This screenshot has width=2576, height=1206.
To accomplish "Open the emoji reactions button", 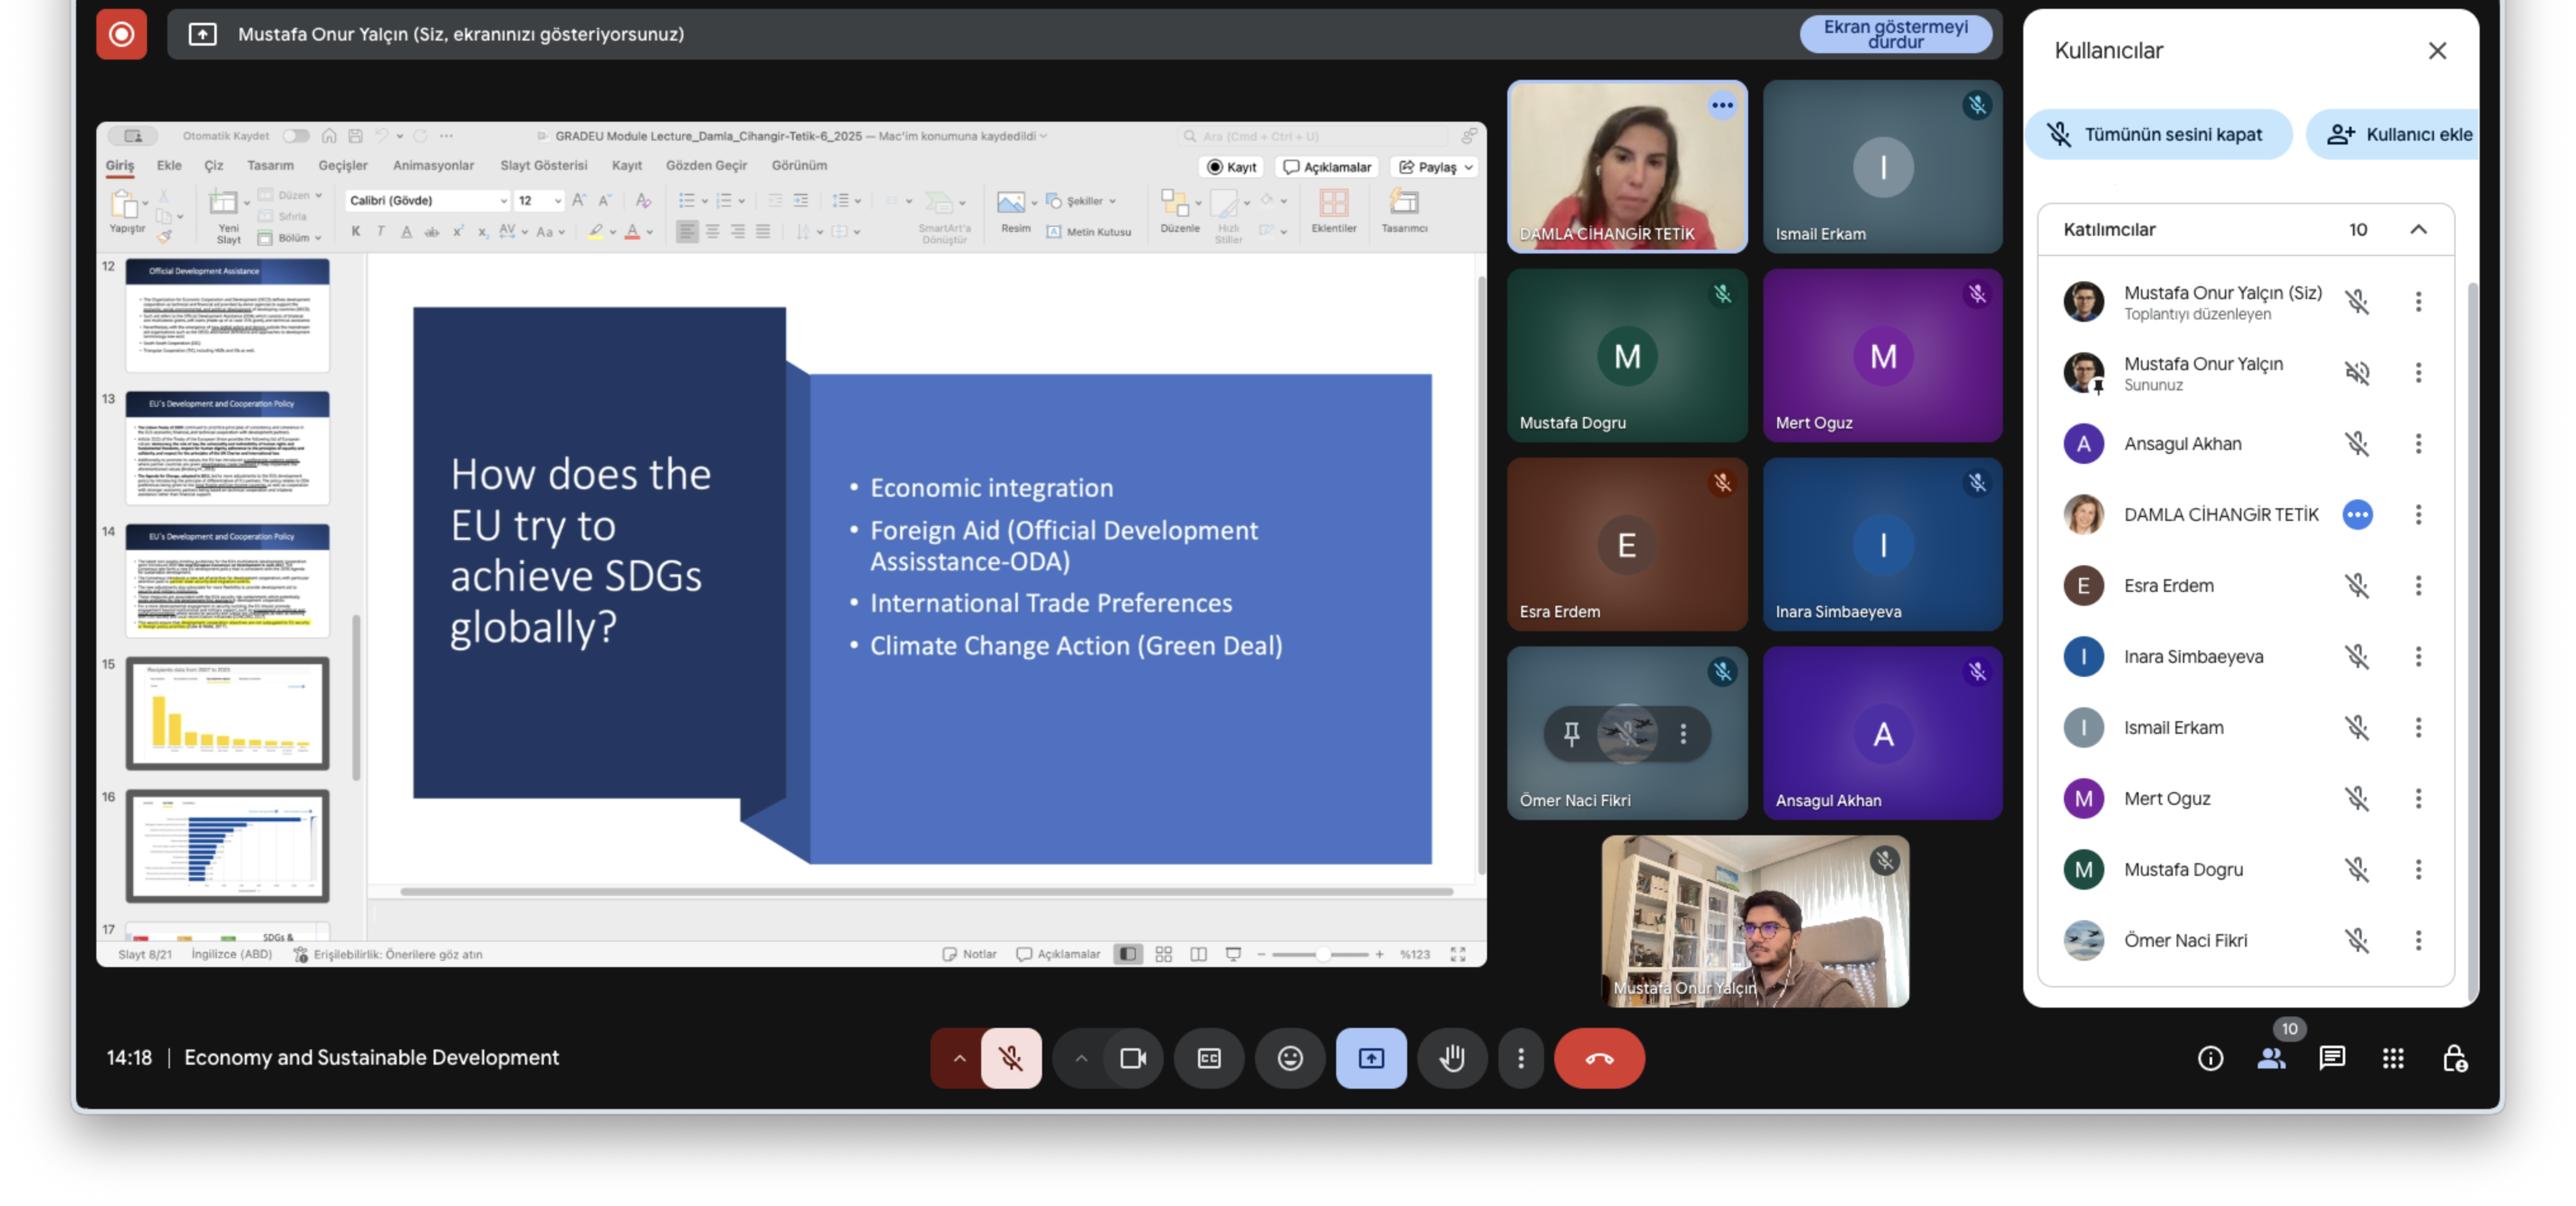I will [1290, 1057].
